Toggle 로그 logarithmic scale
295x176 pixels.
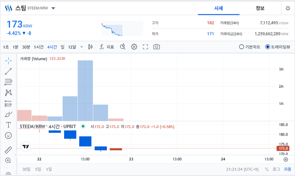coord(276,169)
